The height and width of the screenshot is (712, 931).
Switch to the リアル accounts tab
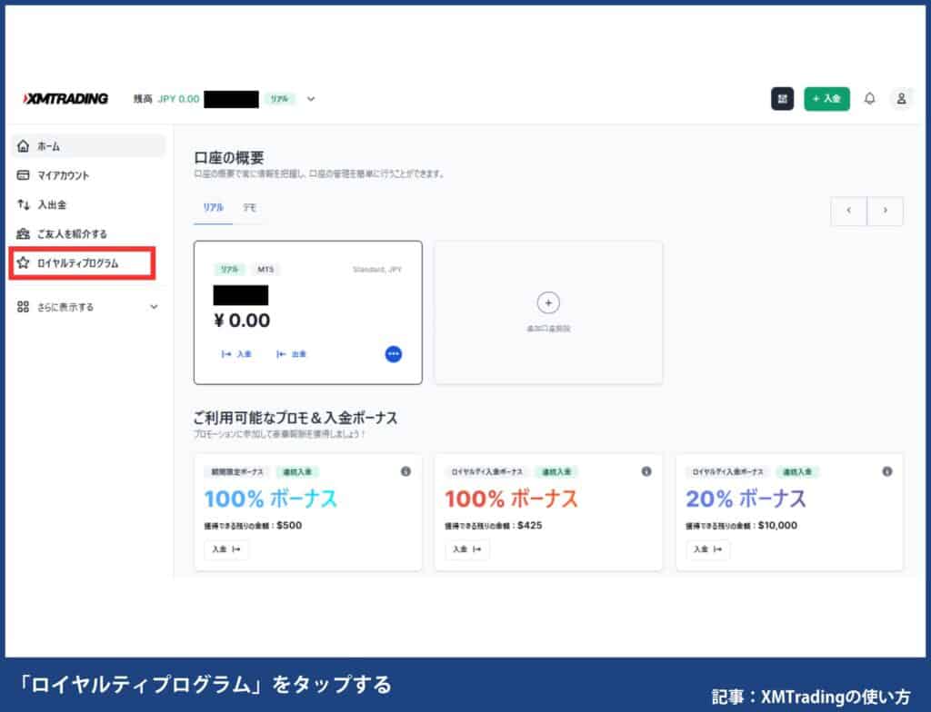(x=213, y=208)
